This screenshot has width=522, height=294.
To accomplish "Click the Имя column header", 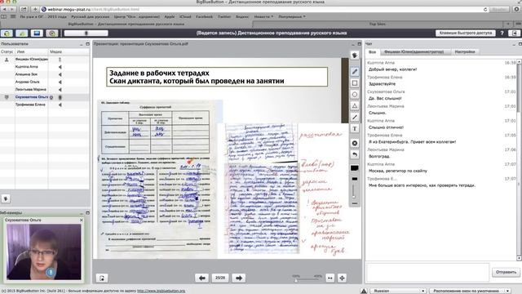I will click(x=32, y=51).
